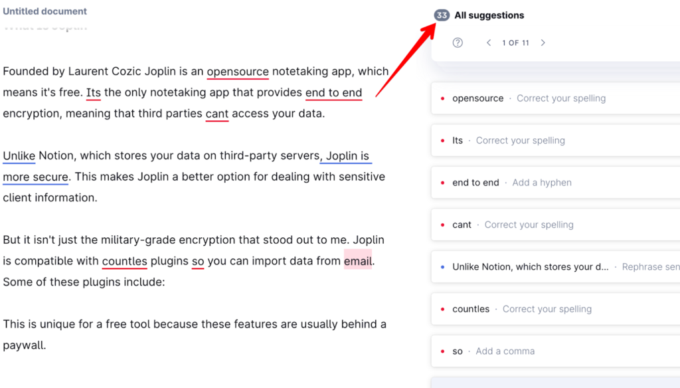The height and width of the screenshot is (388, 680).
Task: Select the "All suggestions" panel header
Action: 488,15
